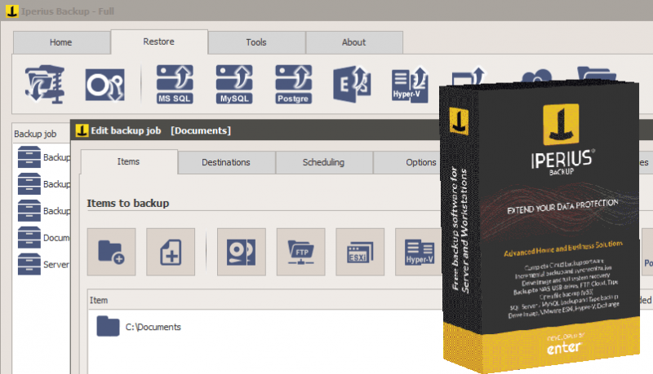
Task: Open the About tab
Action: coord(354,42)
